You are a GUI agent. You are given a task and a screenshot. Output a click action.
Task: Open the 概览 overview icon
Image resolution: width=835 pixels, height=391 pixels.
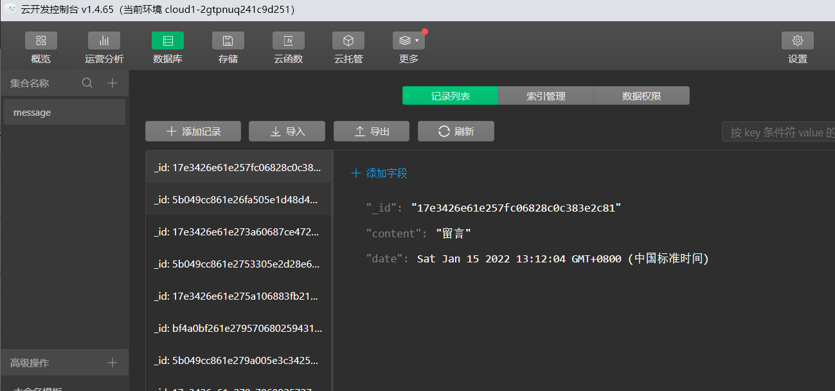coord(41,41)
